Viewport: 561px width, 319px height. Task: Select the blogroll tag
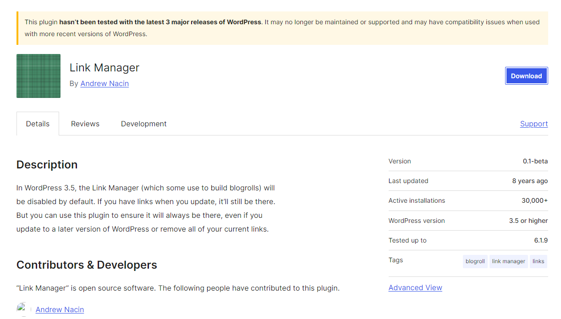point(475,261)
